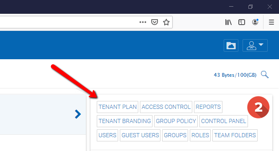Open the Groups page
279x151 pixels.
click(x=175, y=135)
